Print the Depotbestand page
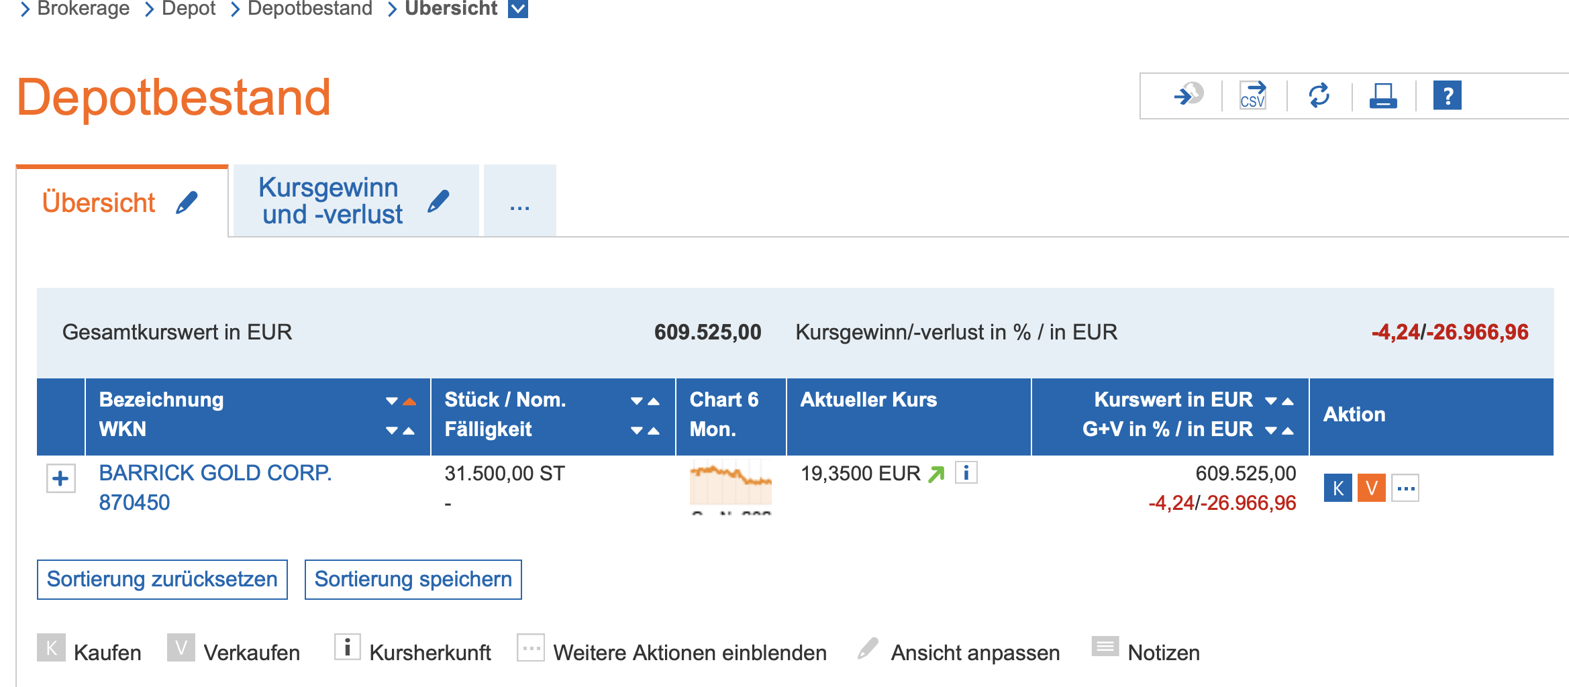Image resolution: width=1569 pixels, height=687 pixels. pyautogui.click(x=1383, y=95)
